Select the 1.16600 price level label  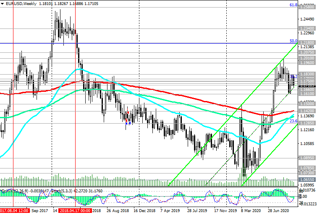pyautogui.click(x=307, y=89)
